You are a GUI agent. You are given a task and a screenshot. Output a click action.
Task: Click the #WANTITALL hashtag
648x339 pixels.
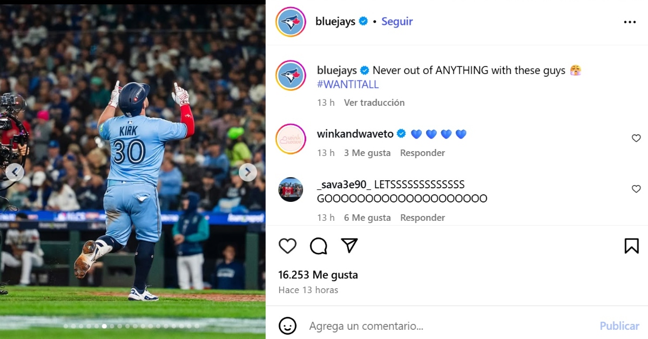click(x=348, y=84)
